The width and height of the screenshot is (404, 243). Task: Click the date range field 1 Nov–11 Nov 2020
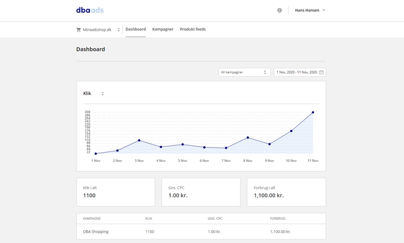point(300,72)
